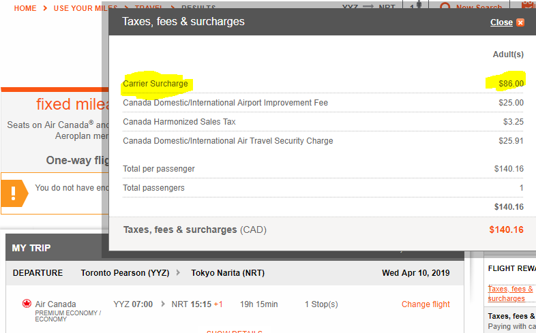The height and width of the screenshot is (333, 536).
Task: Click the orange X close icon
Action: 520,22
